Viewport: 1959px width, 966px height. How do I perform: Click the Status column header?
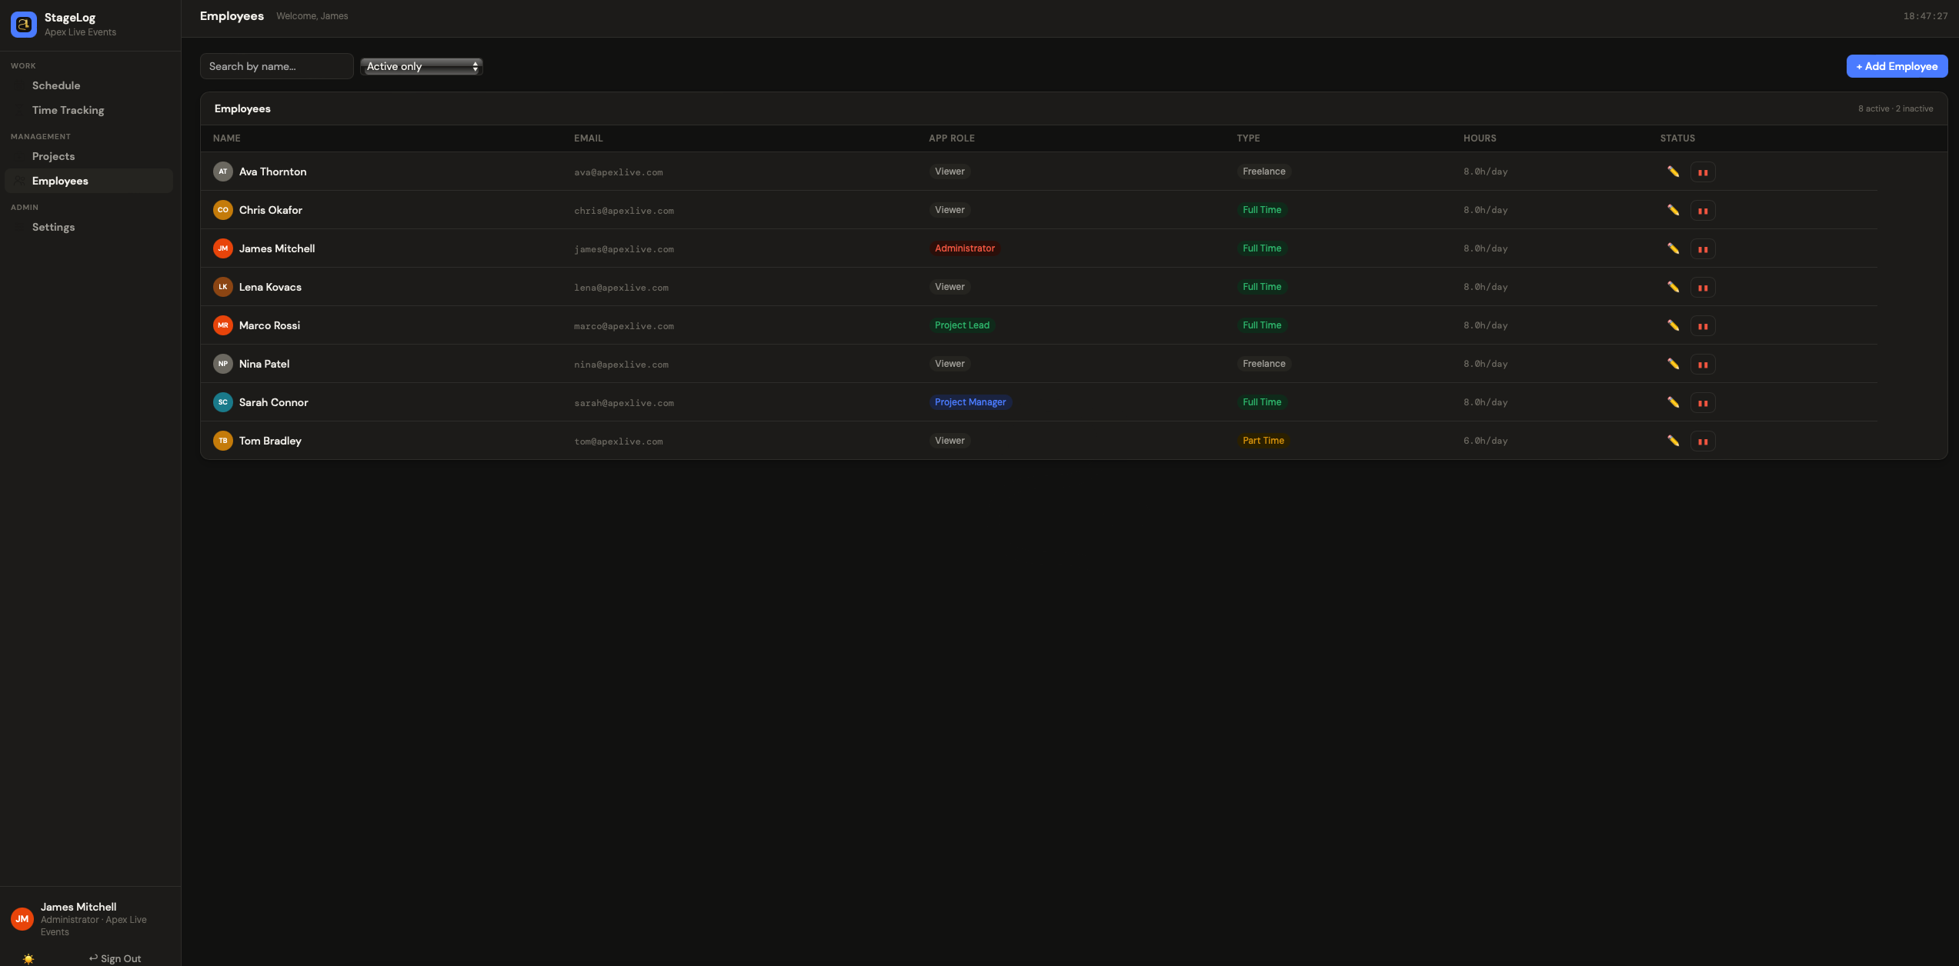tap(1677, 138)
